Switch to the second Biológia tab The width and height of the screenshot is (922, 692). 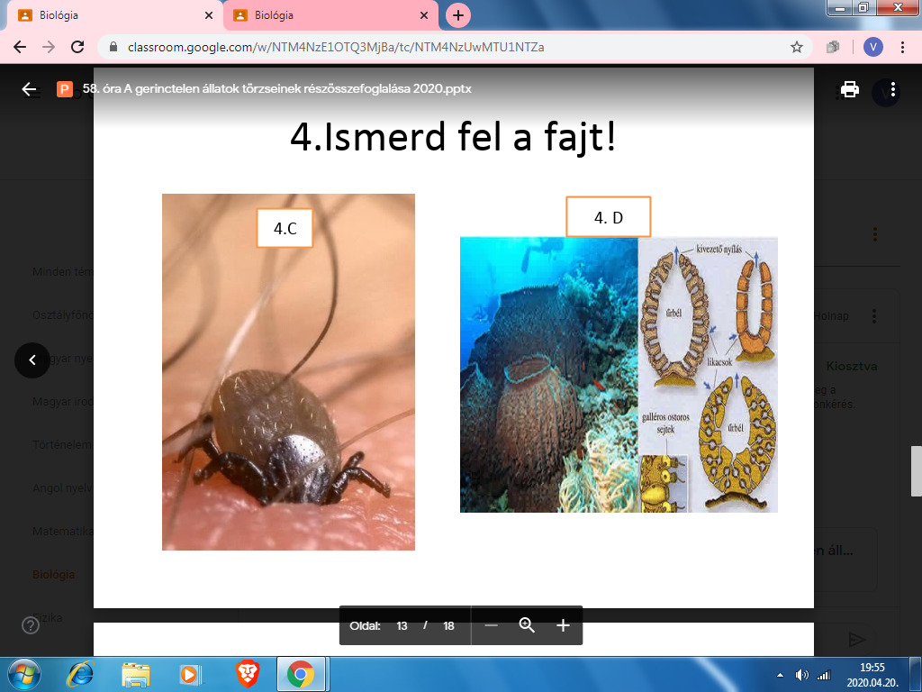point(324,15)
